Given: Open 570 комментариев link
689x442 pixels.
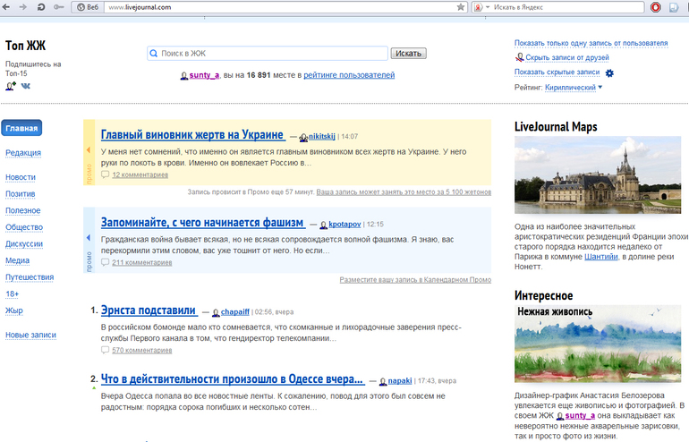Looking at the screenshot, I should (x=142, y=351).
